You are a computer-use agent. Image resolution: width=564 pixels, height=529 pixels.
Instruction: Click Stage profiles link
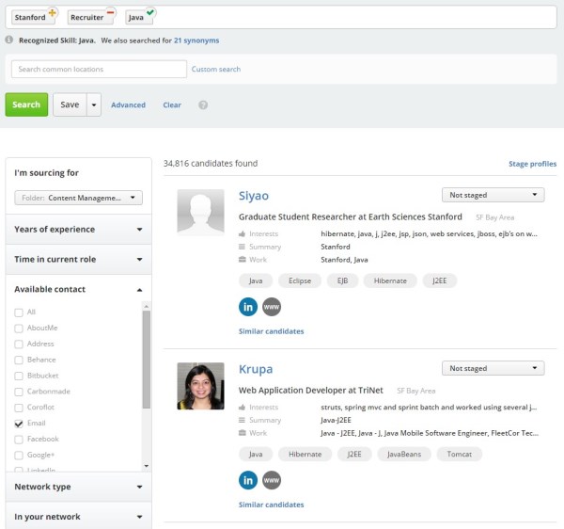pos(532,164)
